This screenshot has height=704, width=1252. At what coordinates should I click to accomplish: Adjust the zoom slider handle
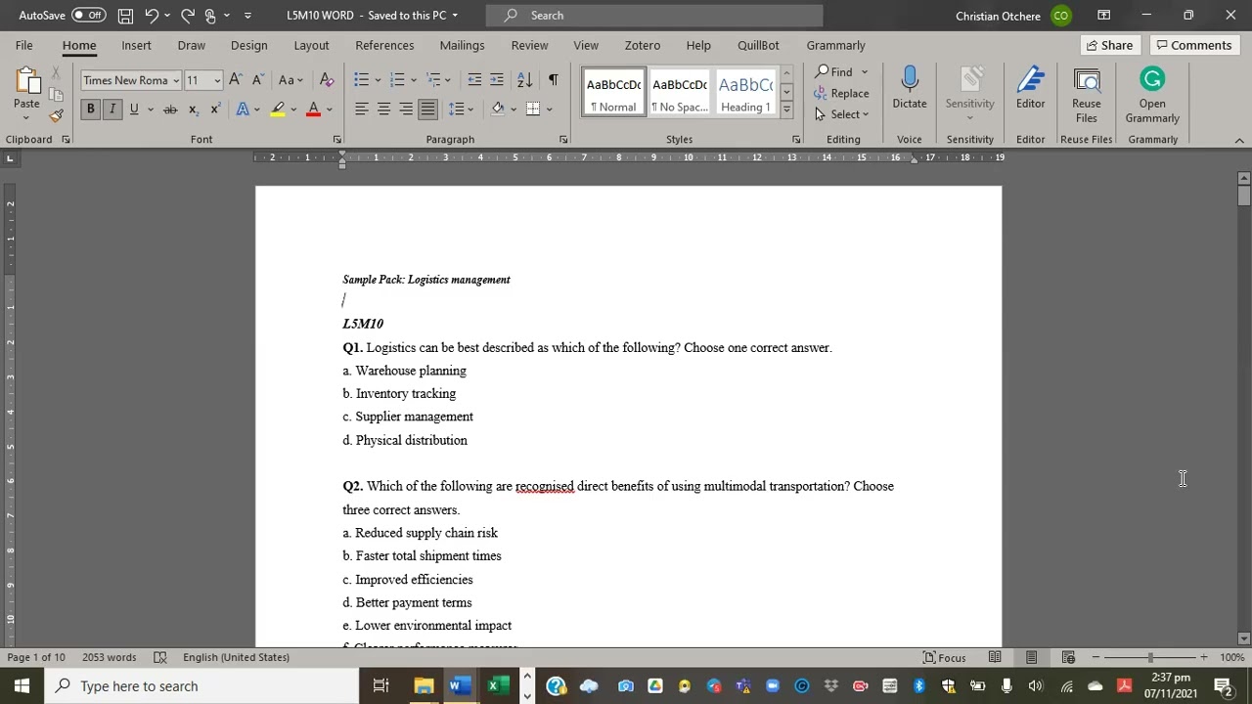[x=1150, y=657]
